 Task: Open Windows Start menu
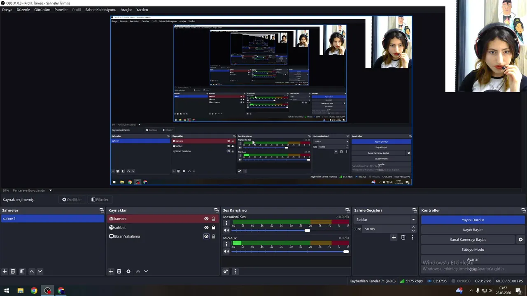click(7, 291)
